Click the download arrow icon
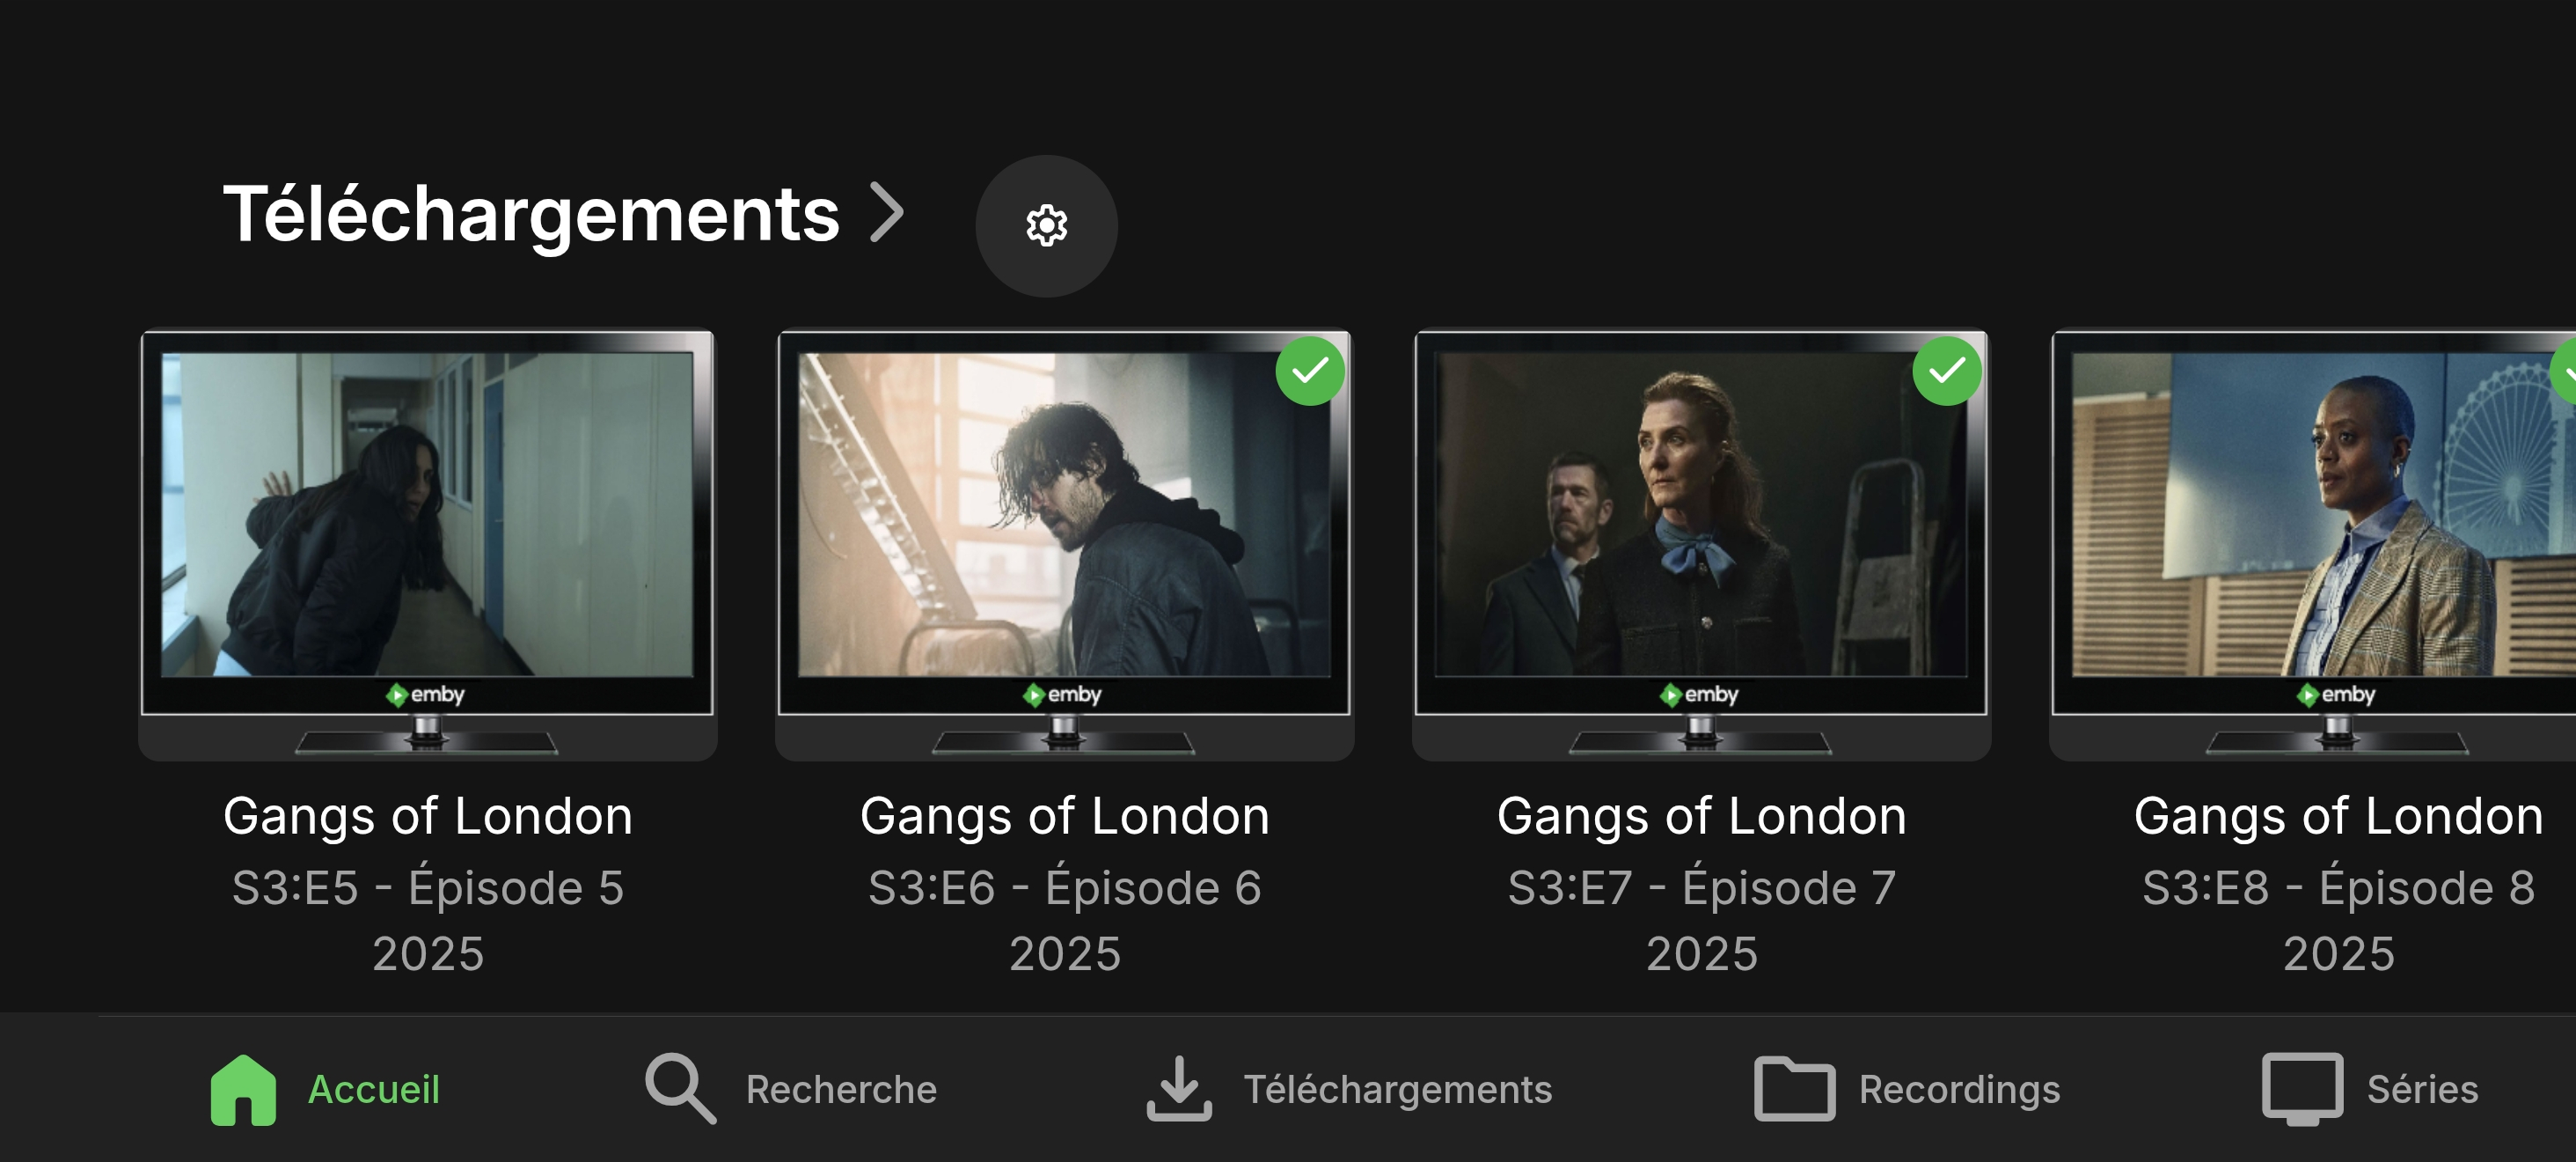This screenshot has height=1162, width=2576. tap(1179, 1089)
